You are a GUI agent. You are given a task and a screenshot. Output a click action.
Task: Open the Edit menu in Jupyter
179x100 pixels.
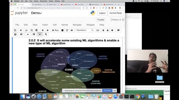point(26,25)
